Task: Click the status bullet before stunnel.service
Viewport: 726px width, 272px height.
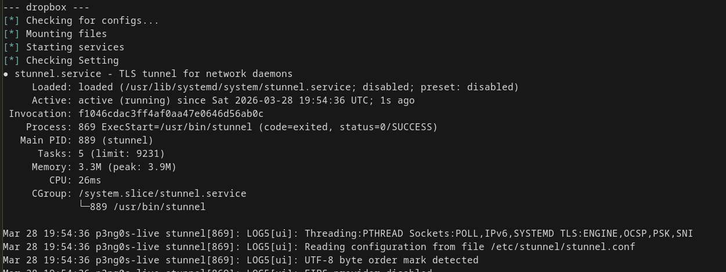Action: 6,74
